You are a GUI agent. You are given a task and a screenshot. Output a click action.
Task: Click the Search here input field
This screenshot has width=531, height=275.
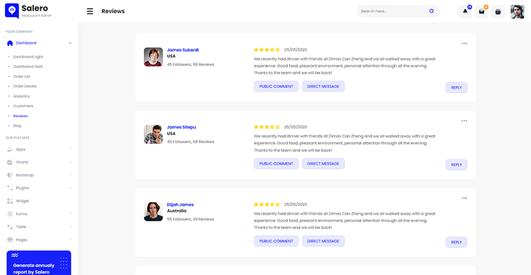pos(390,11)
